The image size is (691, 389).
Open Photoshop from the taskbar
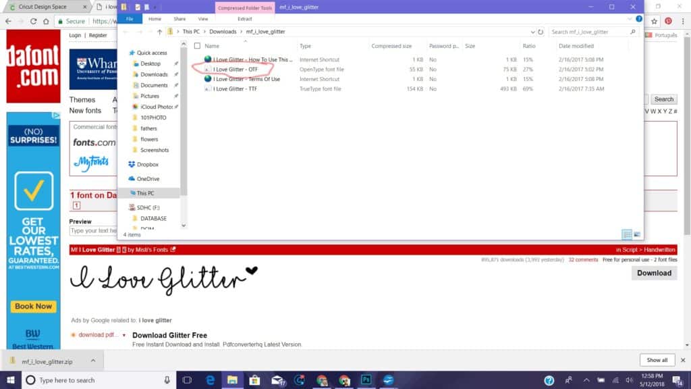pos(366,380)
